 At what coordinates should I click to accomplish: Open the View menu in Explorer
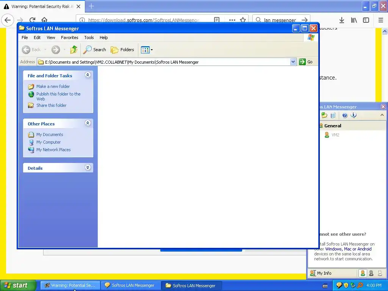pos(51,38)
